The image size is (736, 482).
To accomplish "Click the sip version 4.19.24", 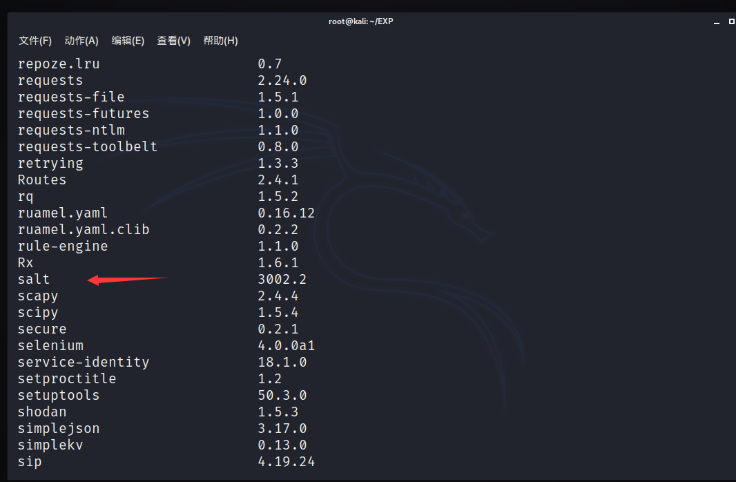I will 286,462.
